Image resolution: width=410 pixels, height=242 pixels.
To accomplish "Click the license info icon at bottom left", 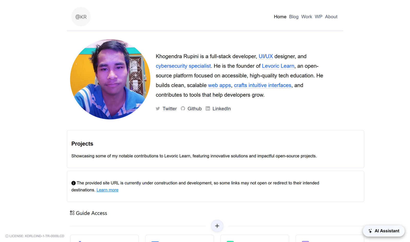I will 6,236.
